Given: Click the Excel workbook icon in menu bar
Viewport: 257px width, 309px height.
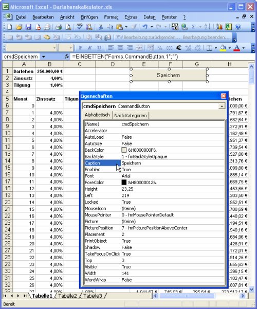Looking at the screenshot, I should tap(8, 17).
